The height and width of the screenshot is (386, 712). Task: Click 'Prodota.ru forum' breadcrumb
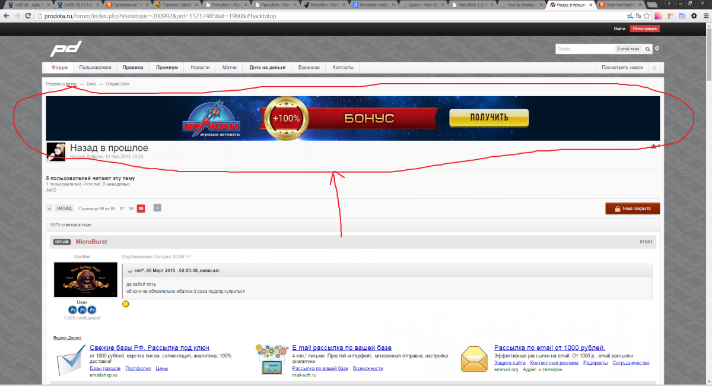coord(61,84)
